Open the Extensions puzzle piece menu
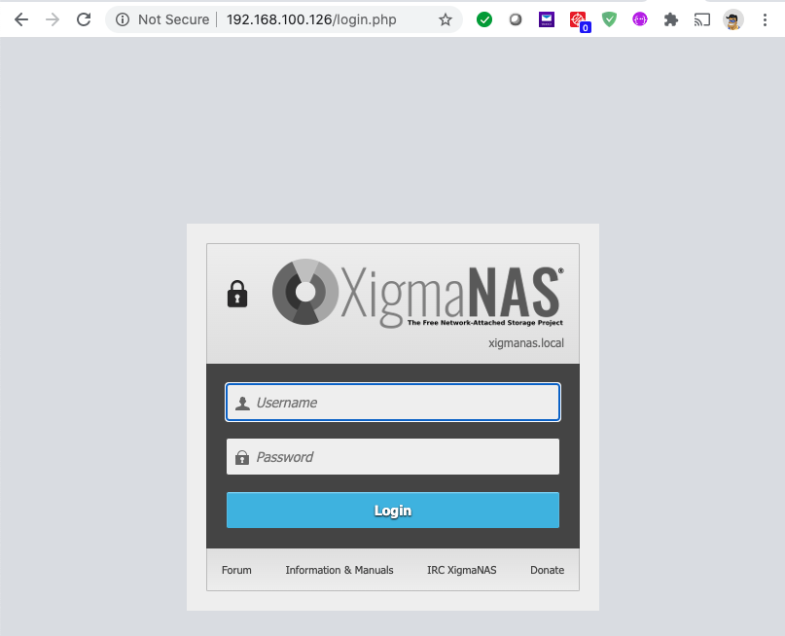This screenshot has height=636, width=785. tap(671, 19)
